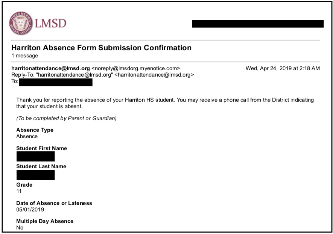Image resolution: width=333 pixels, height=234 pixels.
Task: Select the email subject heading
Action: [x=102, y=48]
